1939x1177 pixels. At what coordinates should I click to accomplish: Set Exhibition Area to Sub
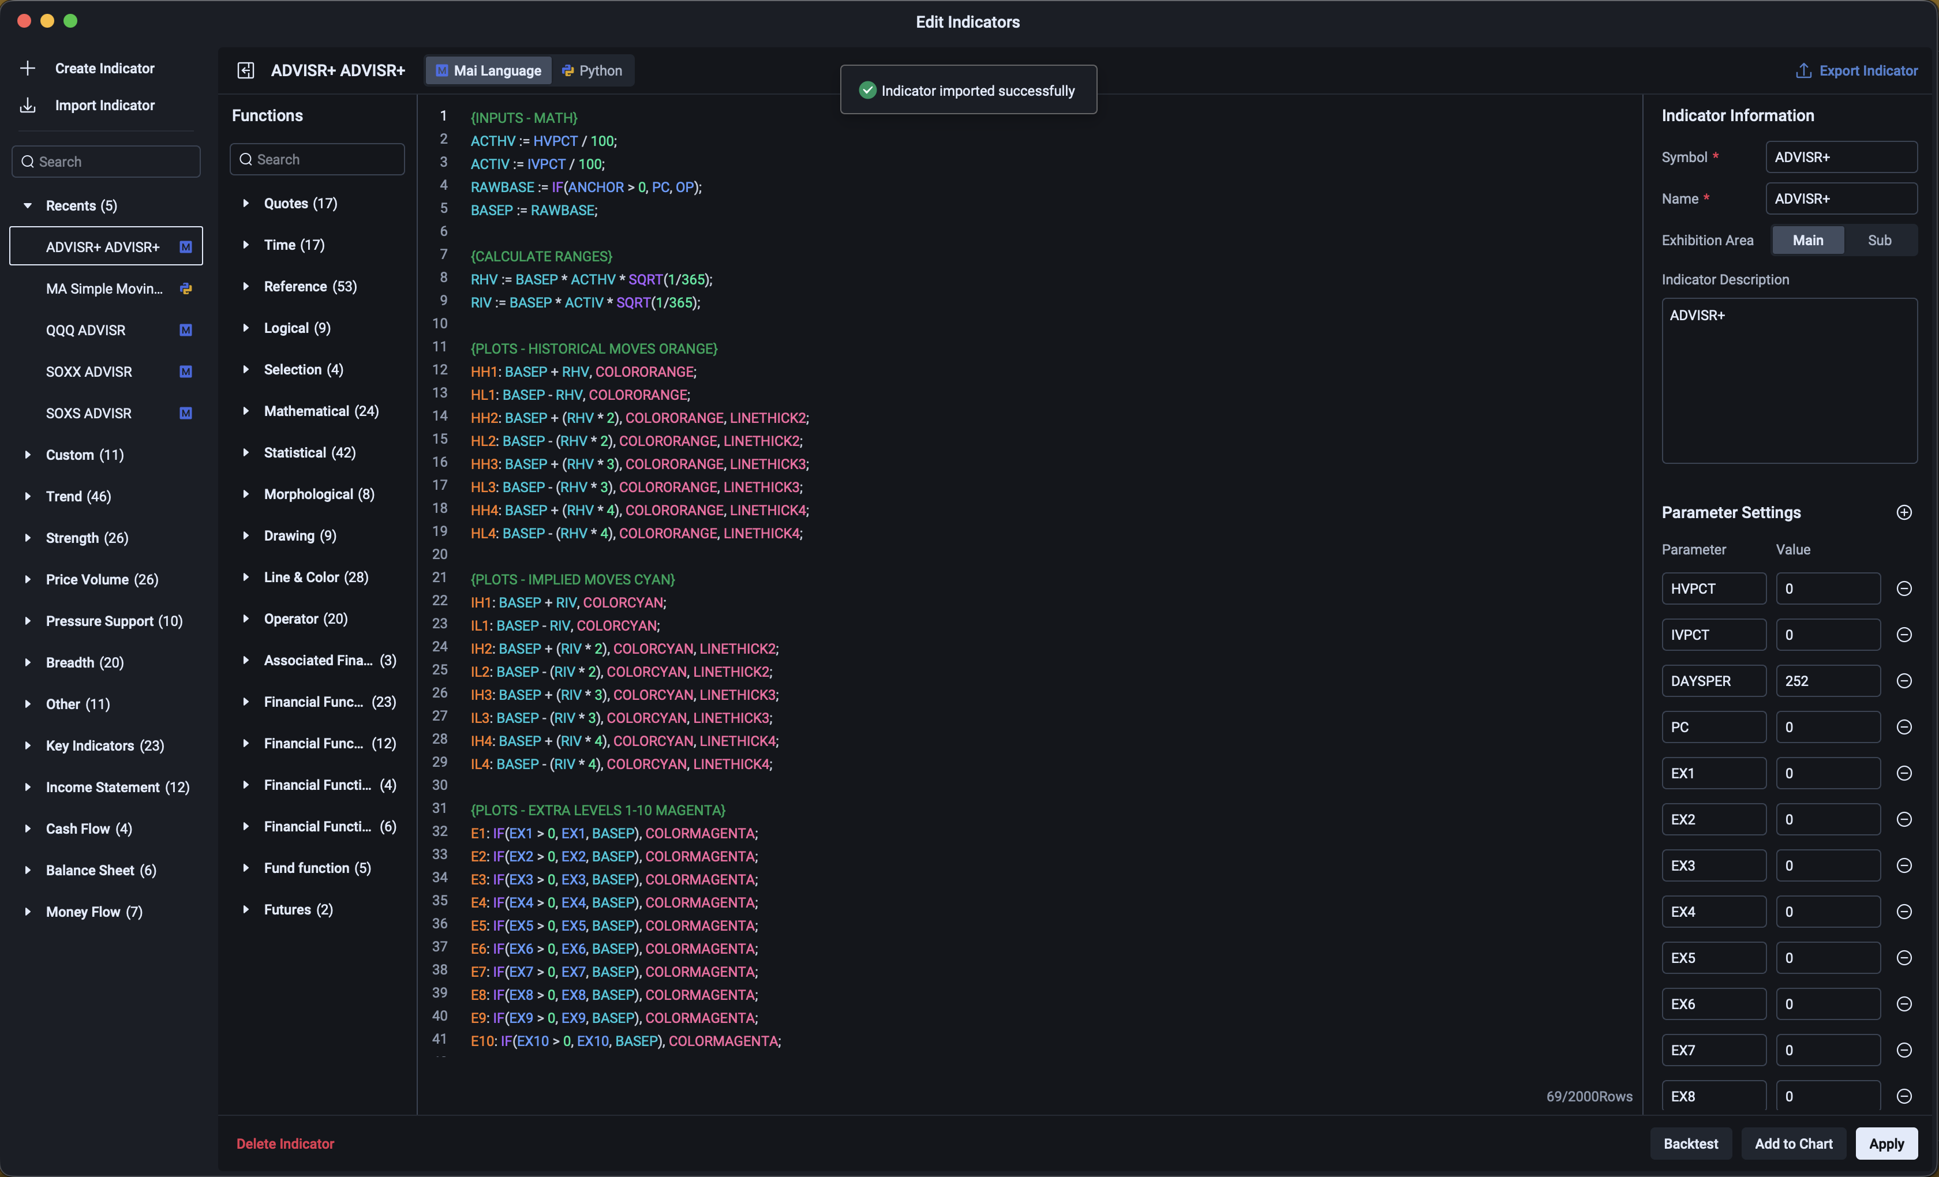click(x=1879, y=241)
